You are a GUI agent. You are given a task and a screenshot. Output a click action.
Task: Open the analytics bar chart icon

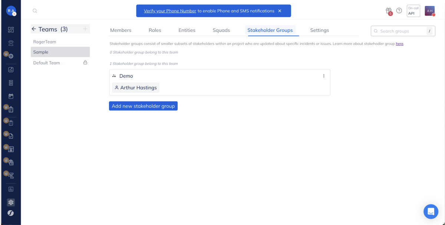pos(11,189)
